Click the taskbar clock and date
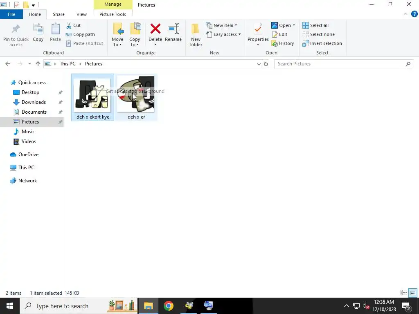 coord(384,306)
